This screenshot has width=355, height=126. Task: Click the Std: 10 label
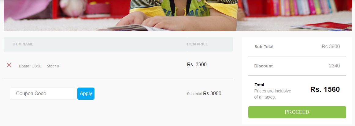click(x=53, y=66)
